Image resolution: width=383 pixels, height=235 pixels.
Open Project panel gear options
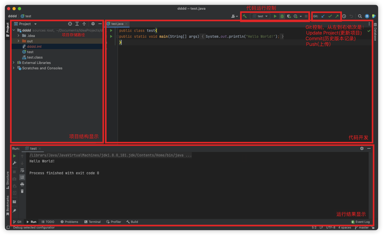[93, 24]
